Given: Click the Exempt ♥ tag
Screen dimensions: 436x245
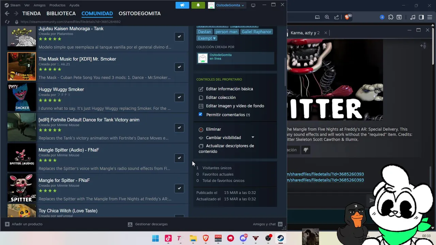Looking at the screenshot, I should 207,38.
